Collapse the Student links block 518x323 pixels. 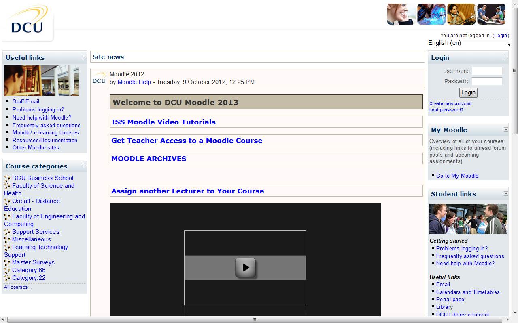click(x=506, y=193)
